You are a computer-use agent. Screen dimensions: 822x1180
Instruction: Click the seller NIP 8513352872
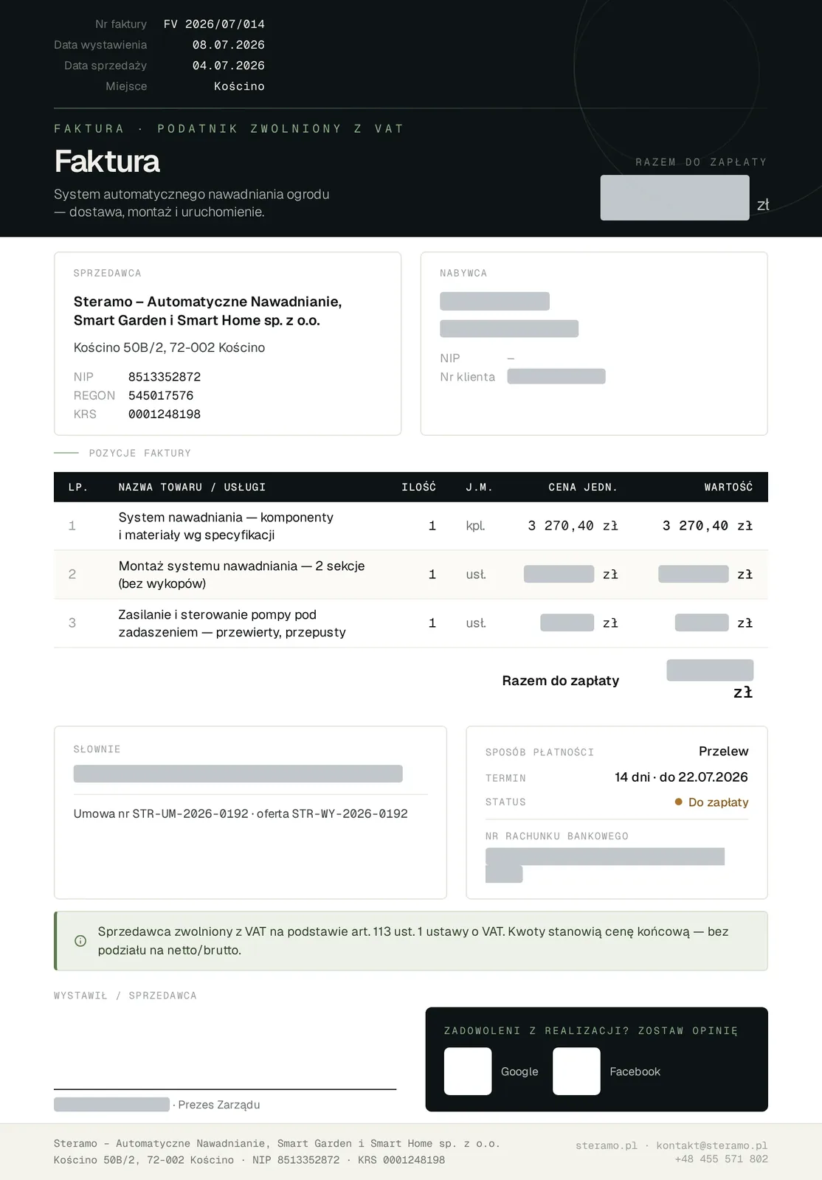[165, 377]
